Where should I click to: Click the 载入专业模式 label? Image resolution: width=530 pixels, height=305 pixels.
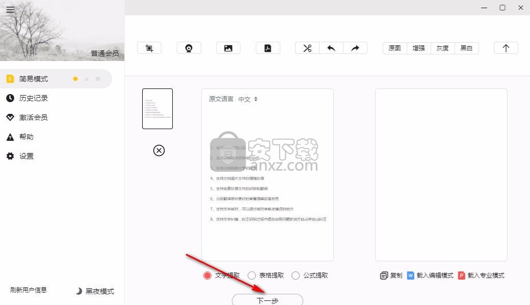(x=486, y=276)
